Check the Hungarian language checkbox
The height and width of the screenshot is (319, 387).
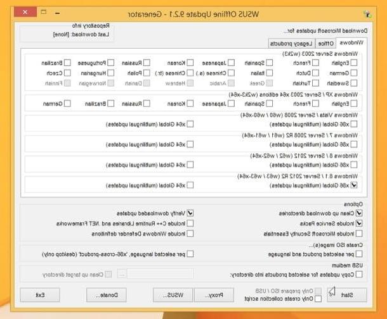tap(110, 73)
